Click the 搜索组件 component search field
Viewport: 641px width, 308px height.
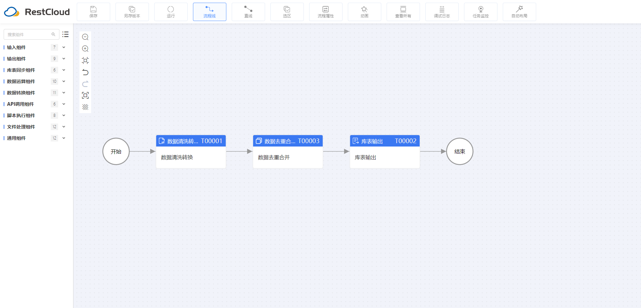click(31, 34)
